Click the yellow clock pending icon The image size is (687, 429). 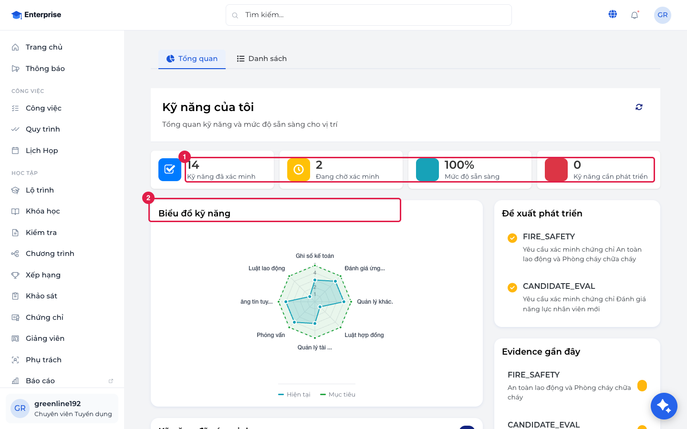tap(299, 170)
